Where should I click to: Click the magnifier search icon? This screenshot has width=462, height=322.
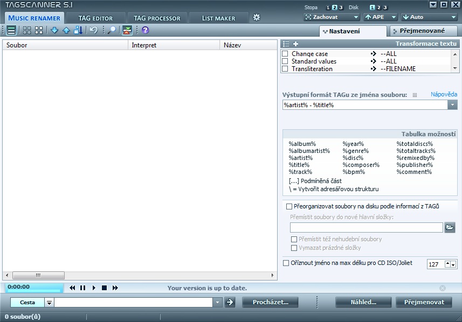112,30
